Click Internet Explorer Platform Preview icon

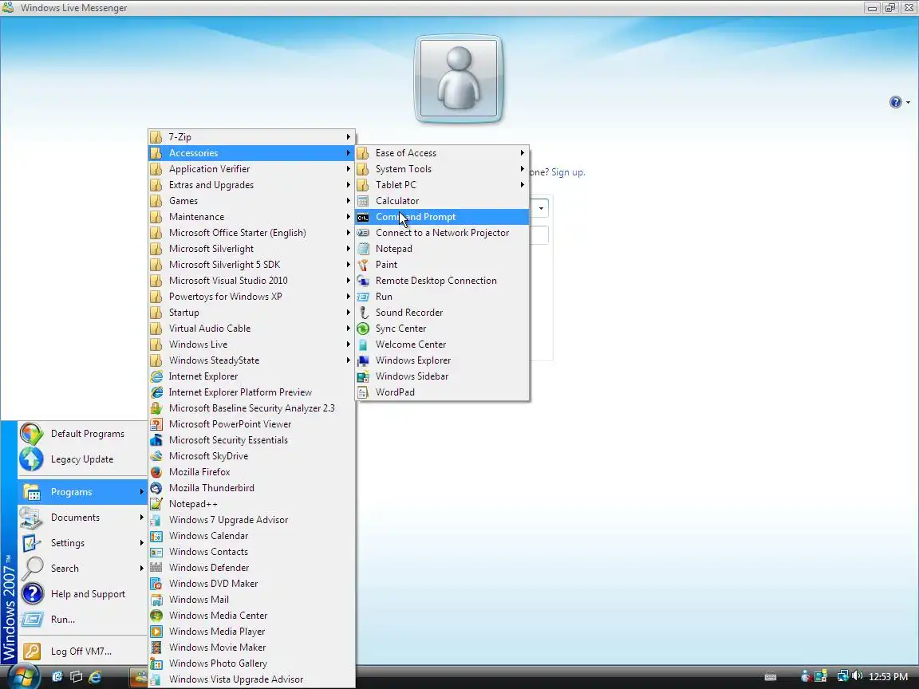pyautogui.click(x=156, y=392)
